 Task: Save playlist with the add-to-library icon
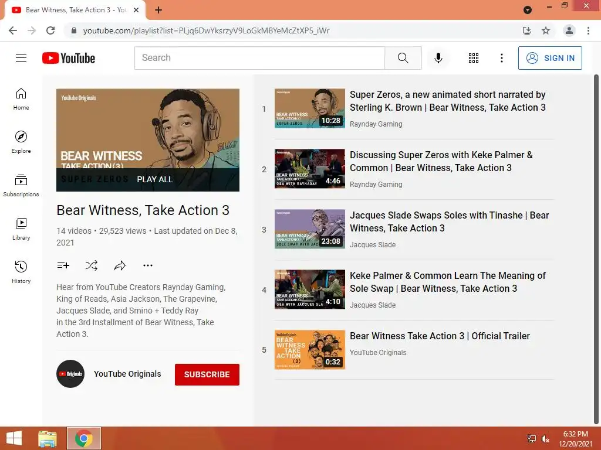click(x=63, y=265)
